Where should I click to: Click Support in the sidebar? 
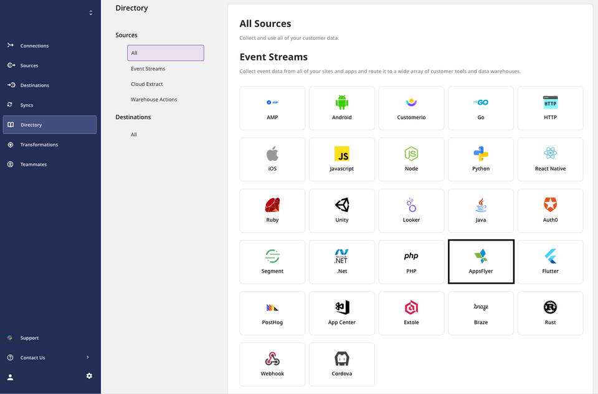coord(29,337)
